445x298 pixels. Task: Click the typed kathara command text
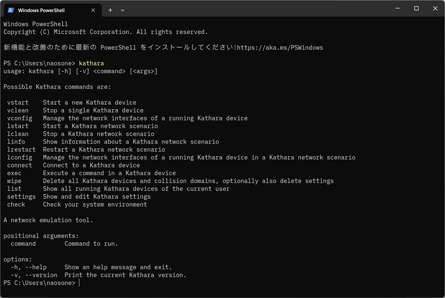pos(91,63)
